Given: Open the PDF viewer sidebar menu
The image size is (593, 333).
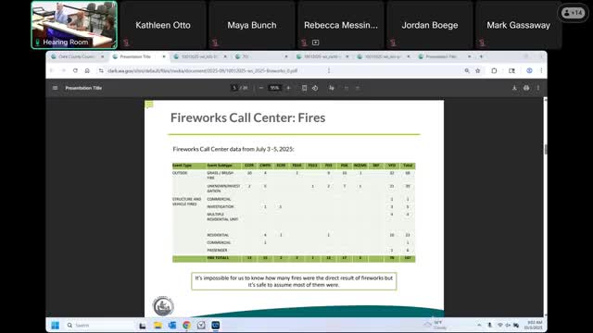Looking at the screenshot, I should (x=56, y=88).
